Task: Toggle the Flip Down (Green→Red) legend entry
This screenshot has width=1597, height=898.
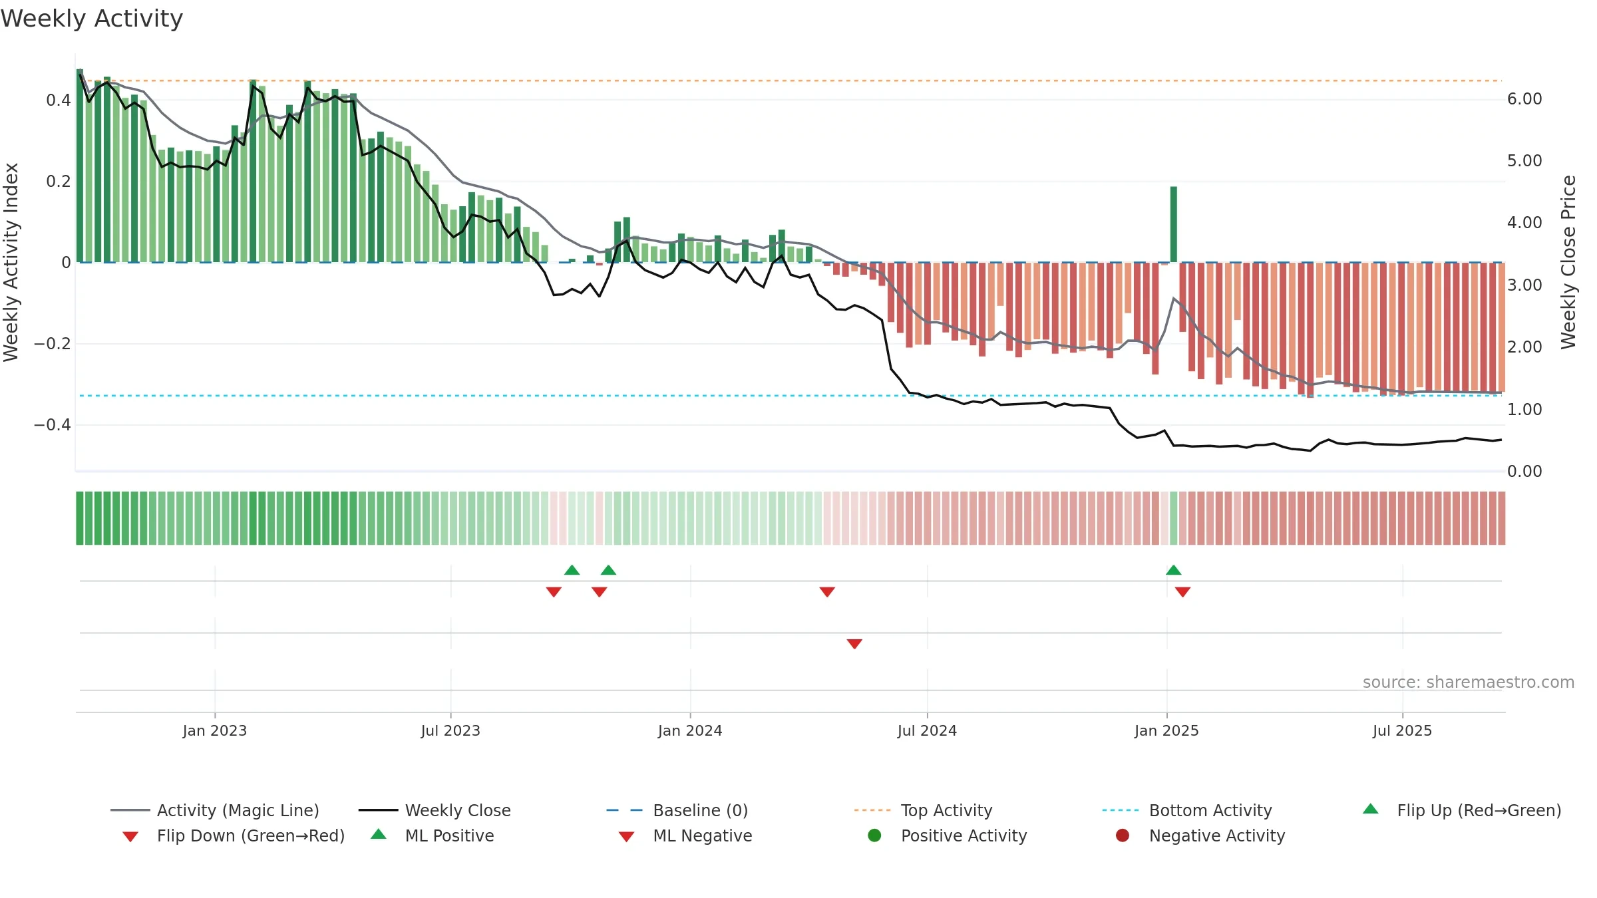Action: [234, 835]
